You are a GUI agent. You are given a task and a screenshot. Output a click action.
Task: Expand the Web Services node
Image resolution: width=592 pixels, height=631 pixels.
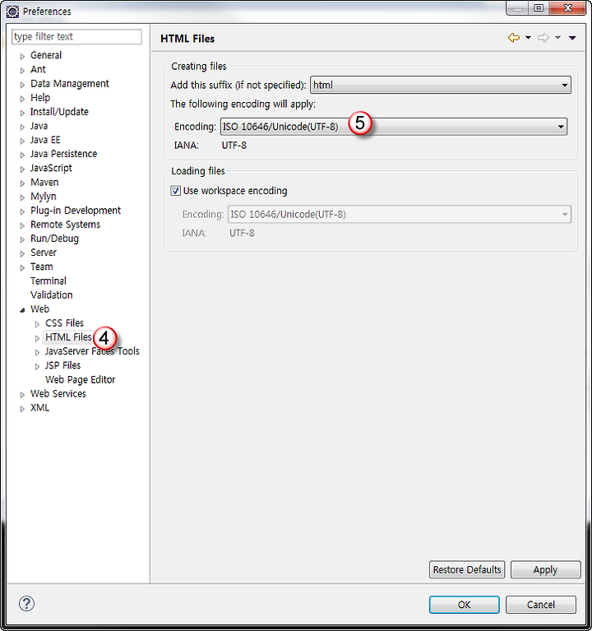(22, 395)
